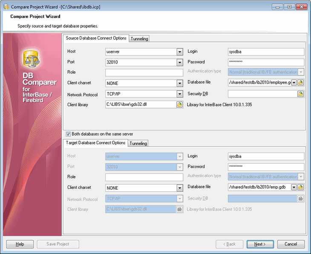Open source Authentication type dropdown

[x=301, y=72]
